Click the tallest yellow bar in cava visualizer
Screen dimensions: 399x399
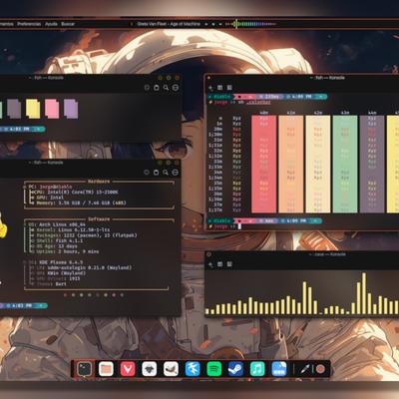(364, 293)
